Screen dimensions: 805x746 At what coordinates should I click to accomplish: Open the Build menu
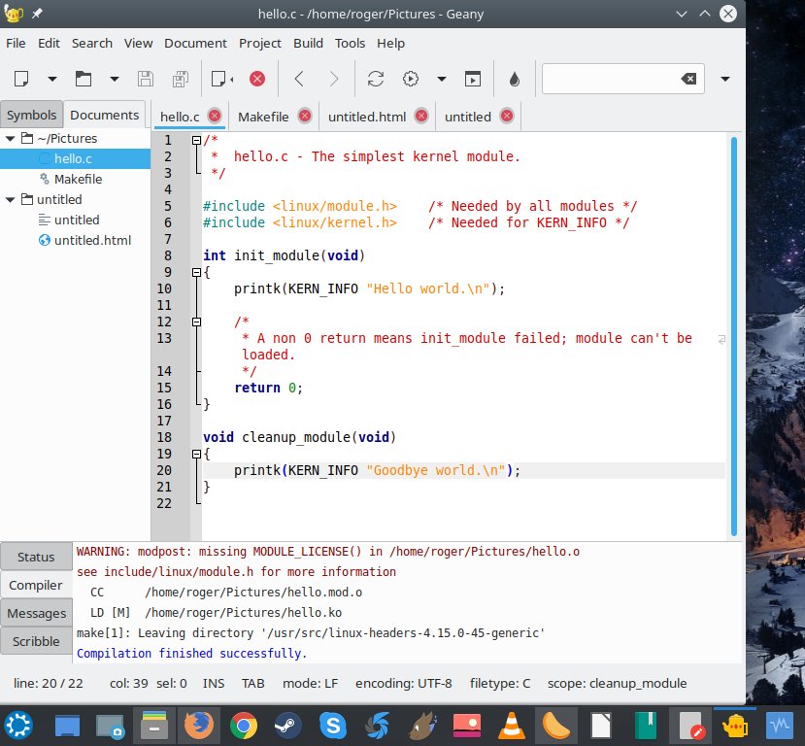308,43
